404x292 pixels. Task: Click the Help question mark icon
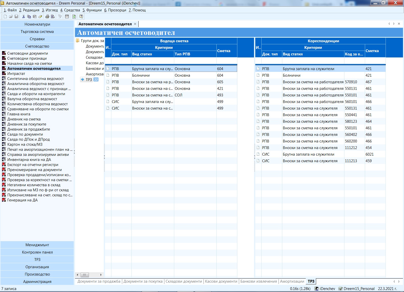tap(81, 16)
